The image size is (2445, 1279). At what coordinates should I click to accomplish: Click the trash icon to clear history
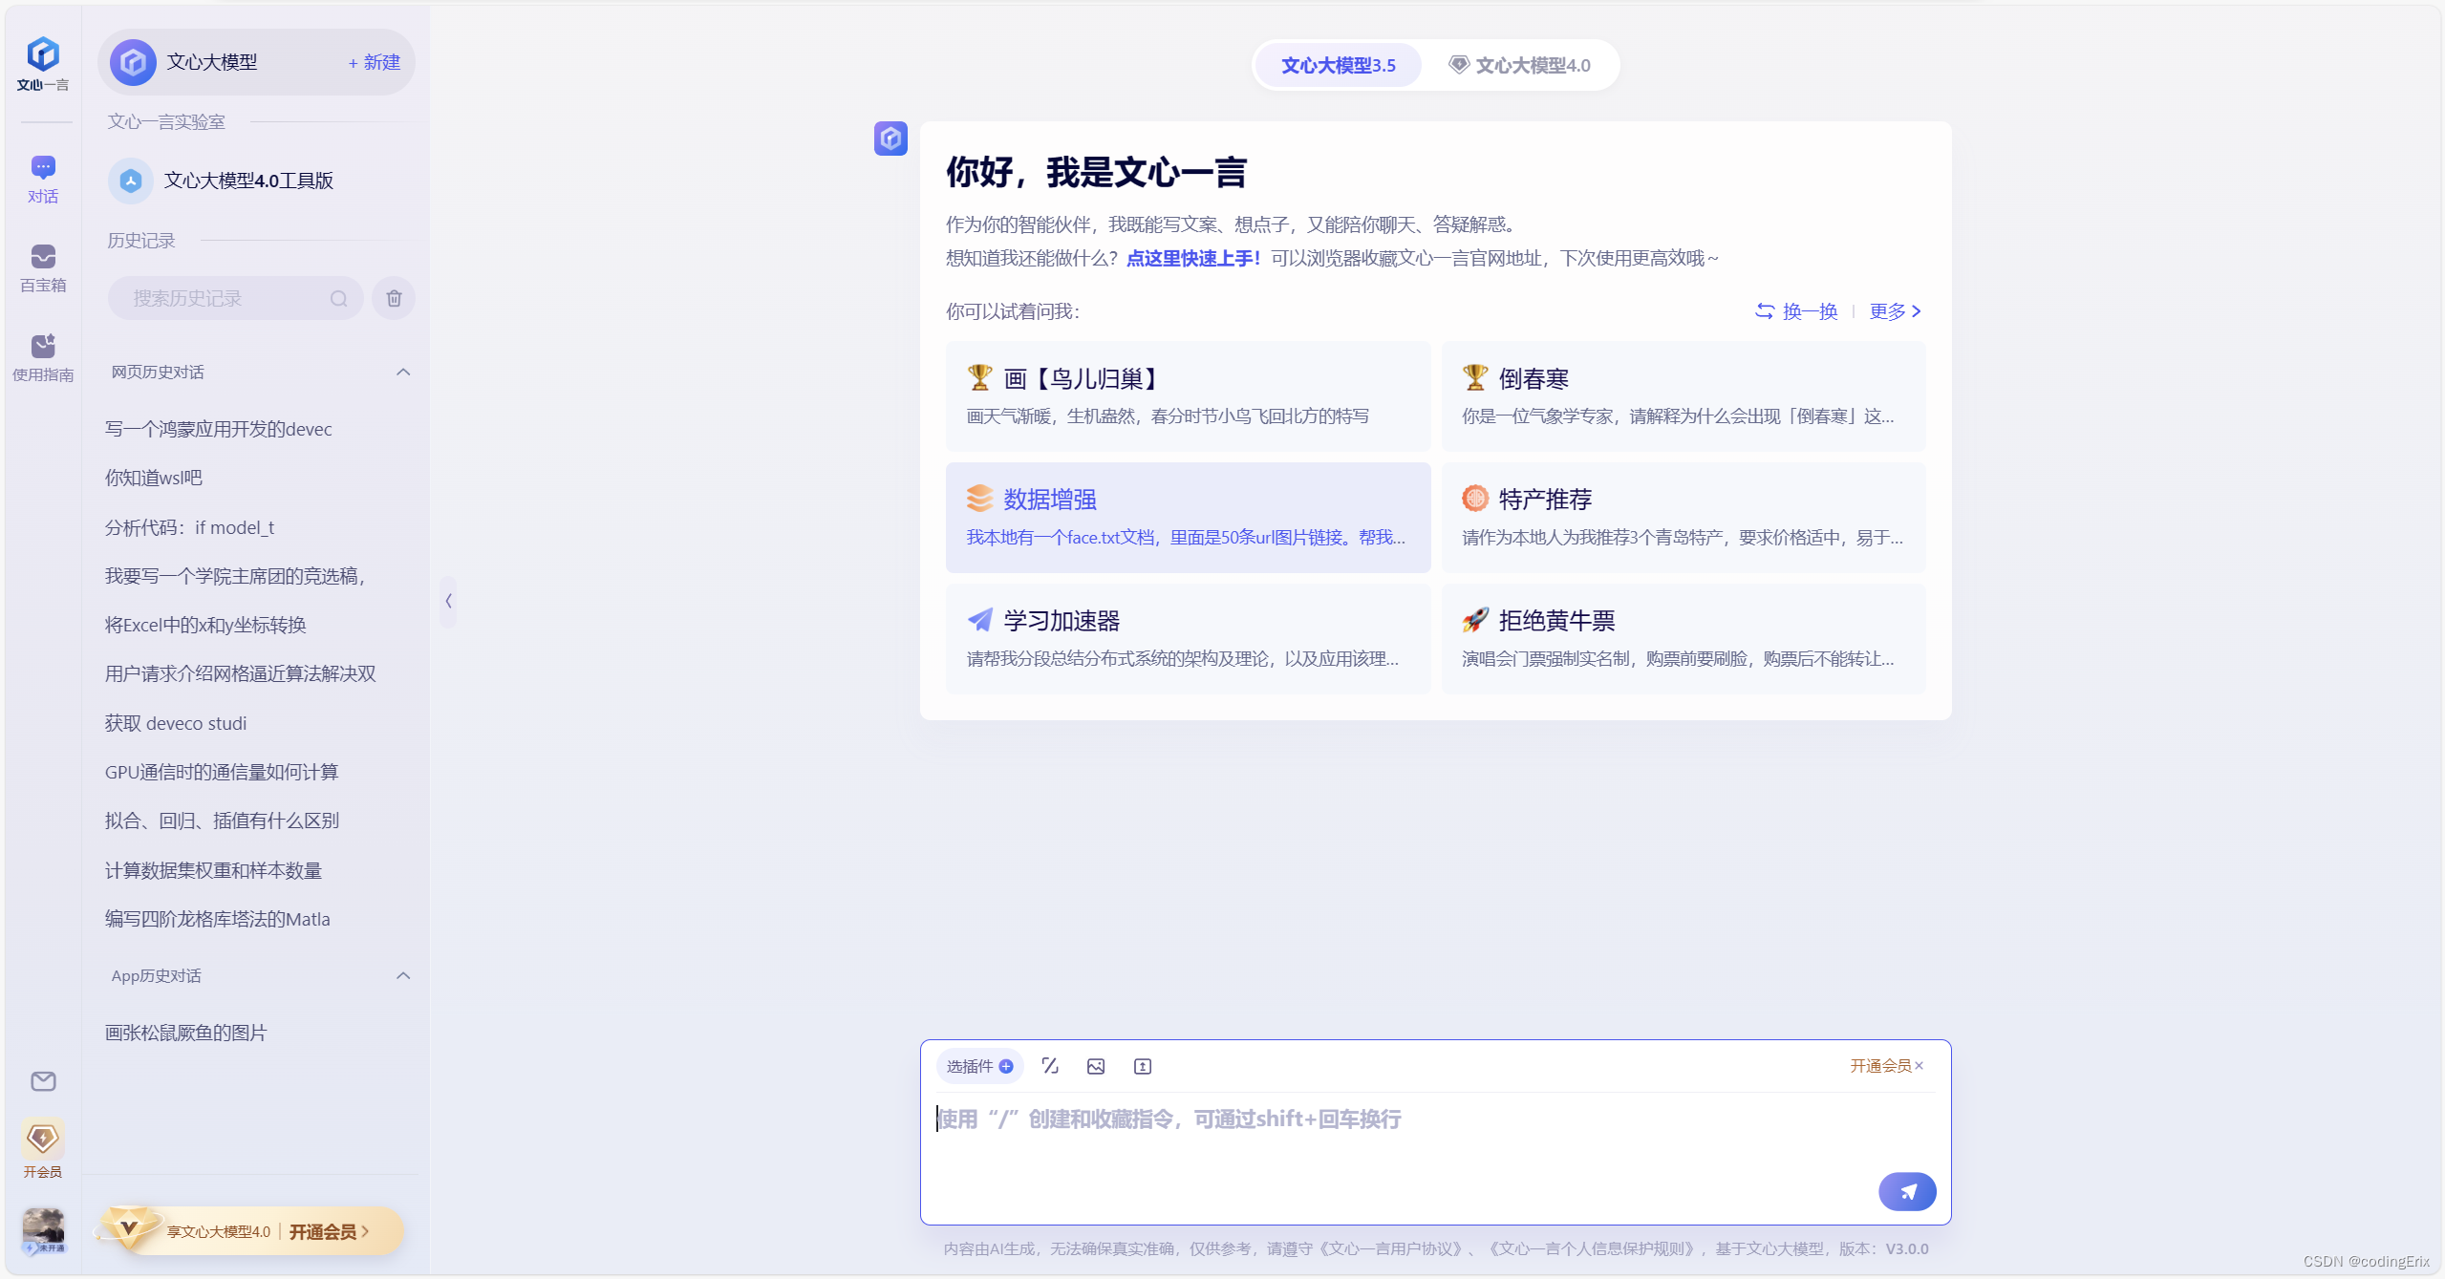(394, 298)
